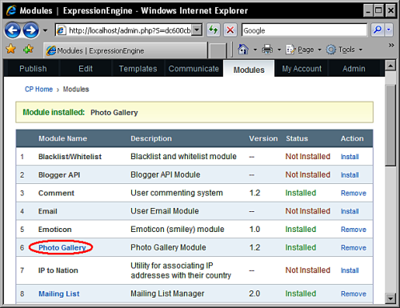Click the browser Forward arrow button

pyautogui.click(x=30, y=30)
